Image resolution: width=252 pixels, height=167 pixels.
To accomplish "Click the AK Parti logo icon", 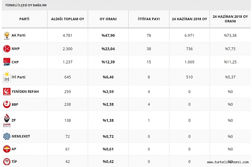I will coord(7,35).
